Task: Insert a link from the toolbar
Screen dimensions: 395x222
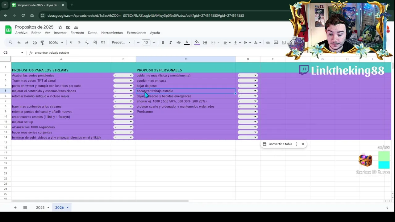Action: [x=268, y=43]
